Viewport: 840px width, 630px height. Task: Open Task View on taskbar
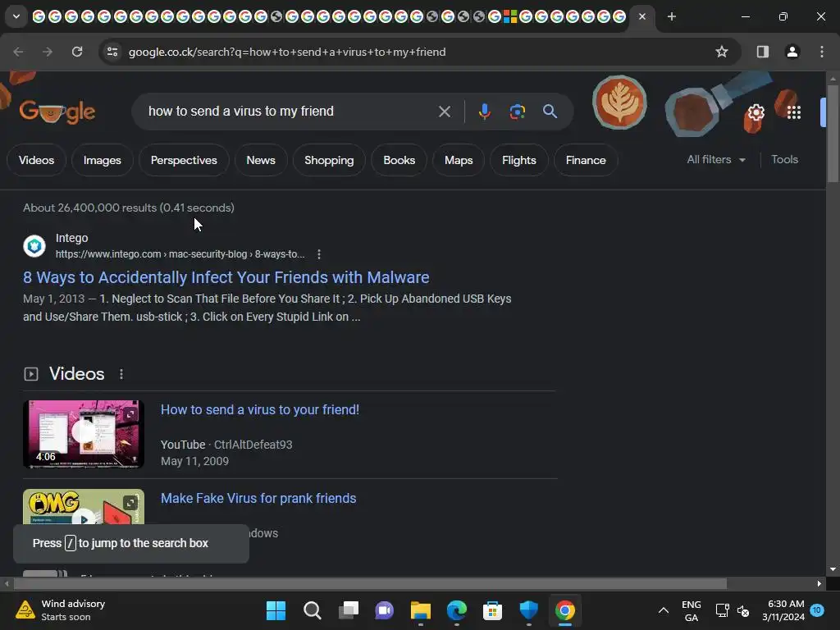pyautogui.click(x=348, y=610)
